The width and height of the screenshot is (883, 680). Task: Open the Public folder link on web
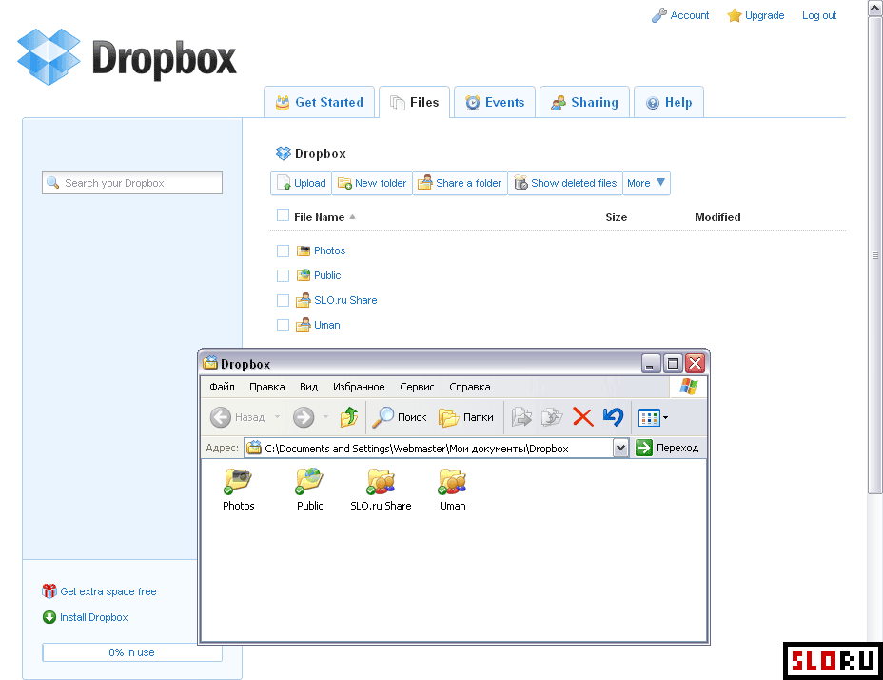(x=327, y=276)
